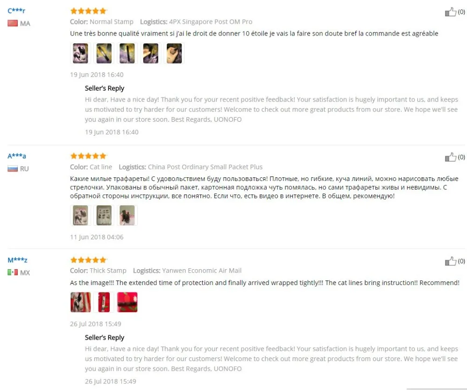
Task: View third photo in C***r's review
Action: click(127, 53)
